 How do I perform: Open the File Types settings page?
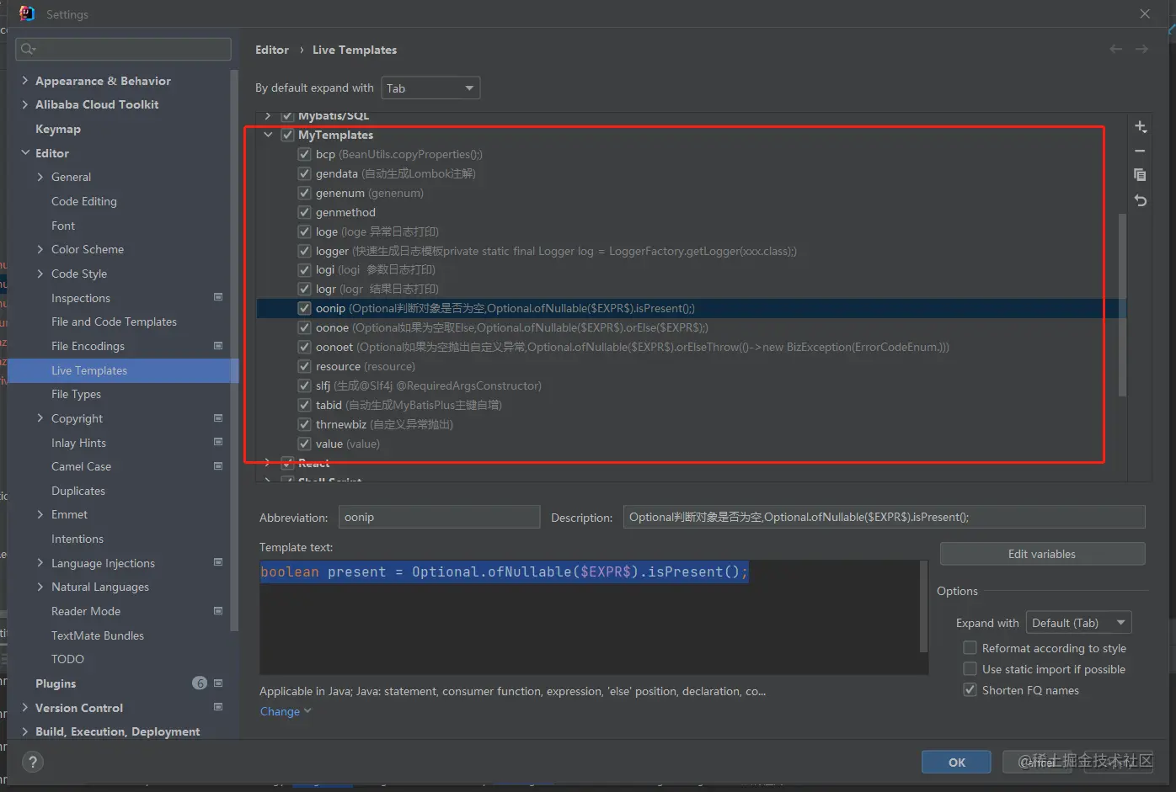(76, 394)
